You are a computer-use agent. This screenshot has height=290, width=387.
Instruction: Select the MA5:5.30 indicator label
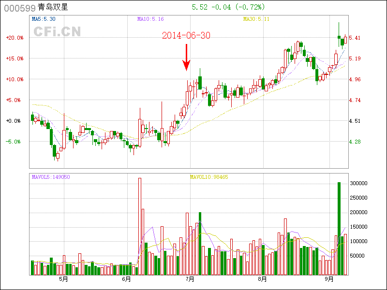44,19
